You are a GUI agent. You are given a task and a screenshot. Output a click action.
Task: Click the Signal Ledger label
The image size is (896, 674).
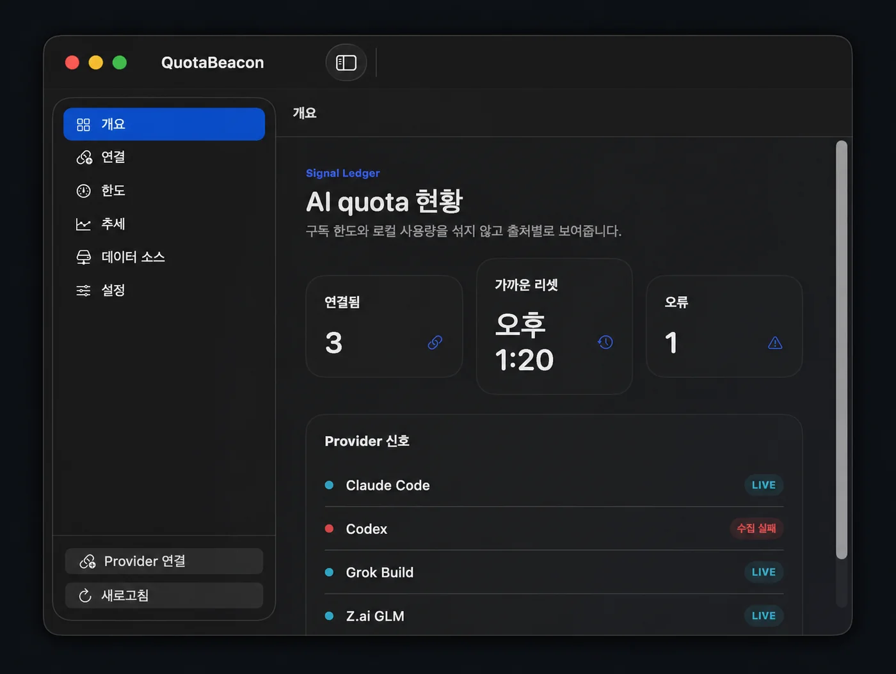(343, 173)
